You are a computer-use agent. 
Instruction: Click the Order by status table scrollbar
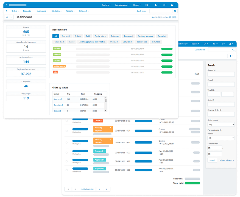[105, 104]
